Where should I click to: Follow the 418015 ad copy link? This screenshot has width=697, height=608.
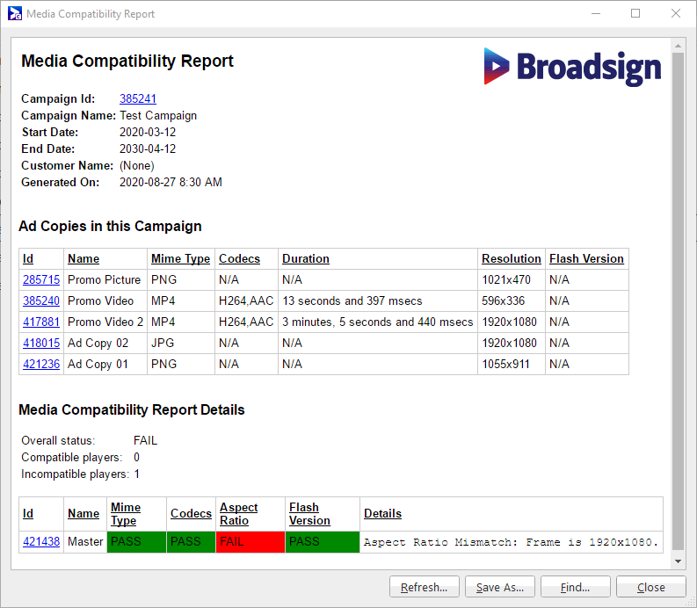41,344
